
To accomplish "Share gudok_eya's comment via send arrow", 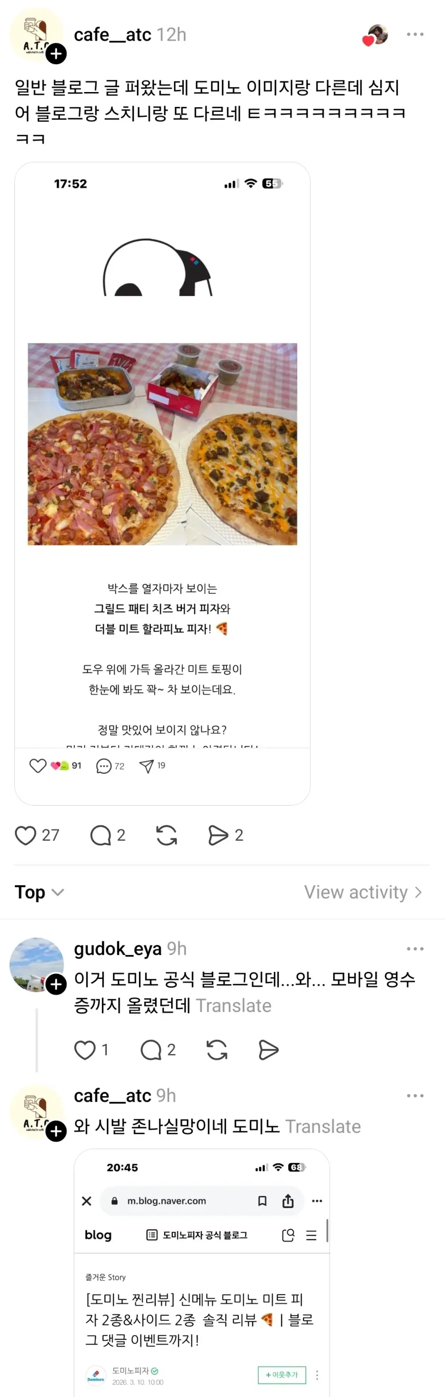I will (x=268, y=1050).
